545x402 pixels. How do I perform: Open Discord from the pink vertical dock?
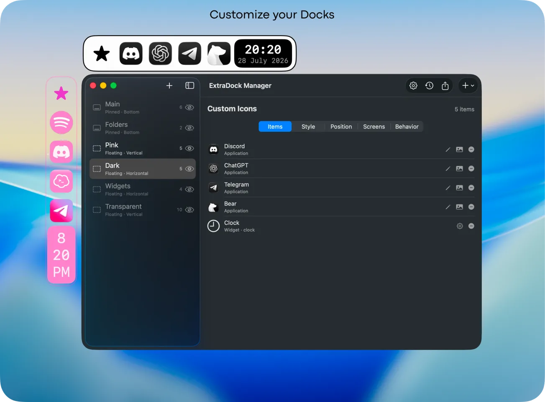click(61, 152)
